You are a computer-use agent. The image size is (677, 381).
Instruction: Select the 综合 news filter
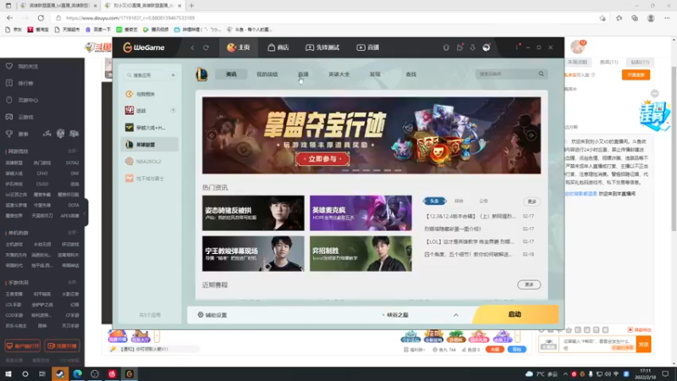point(459,202)
